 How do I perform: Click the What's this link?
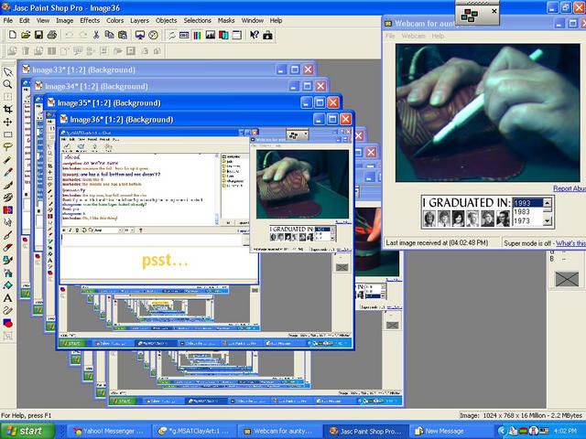click(x=570, y=243)
